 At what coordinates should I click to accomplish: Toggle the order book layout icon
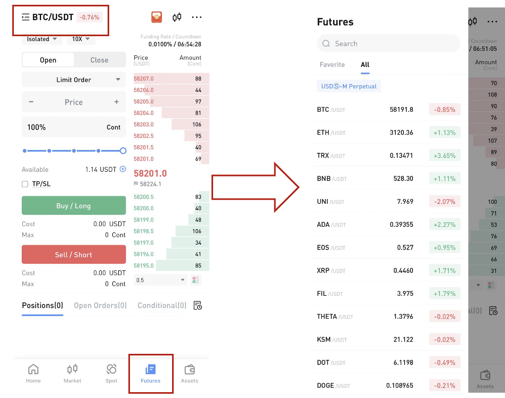point(196,280)
